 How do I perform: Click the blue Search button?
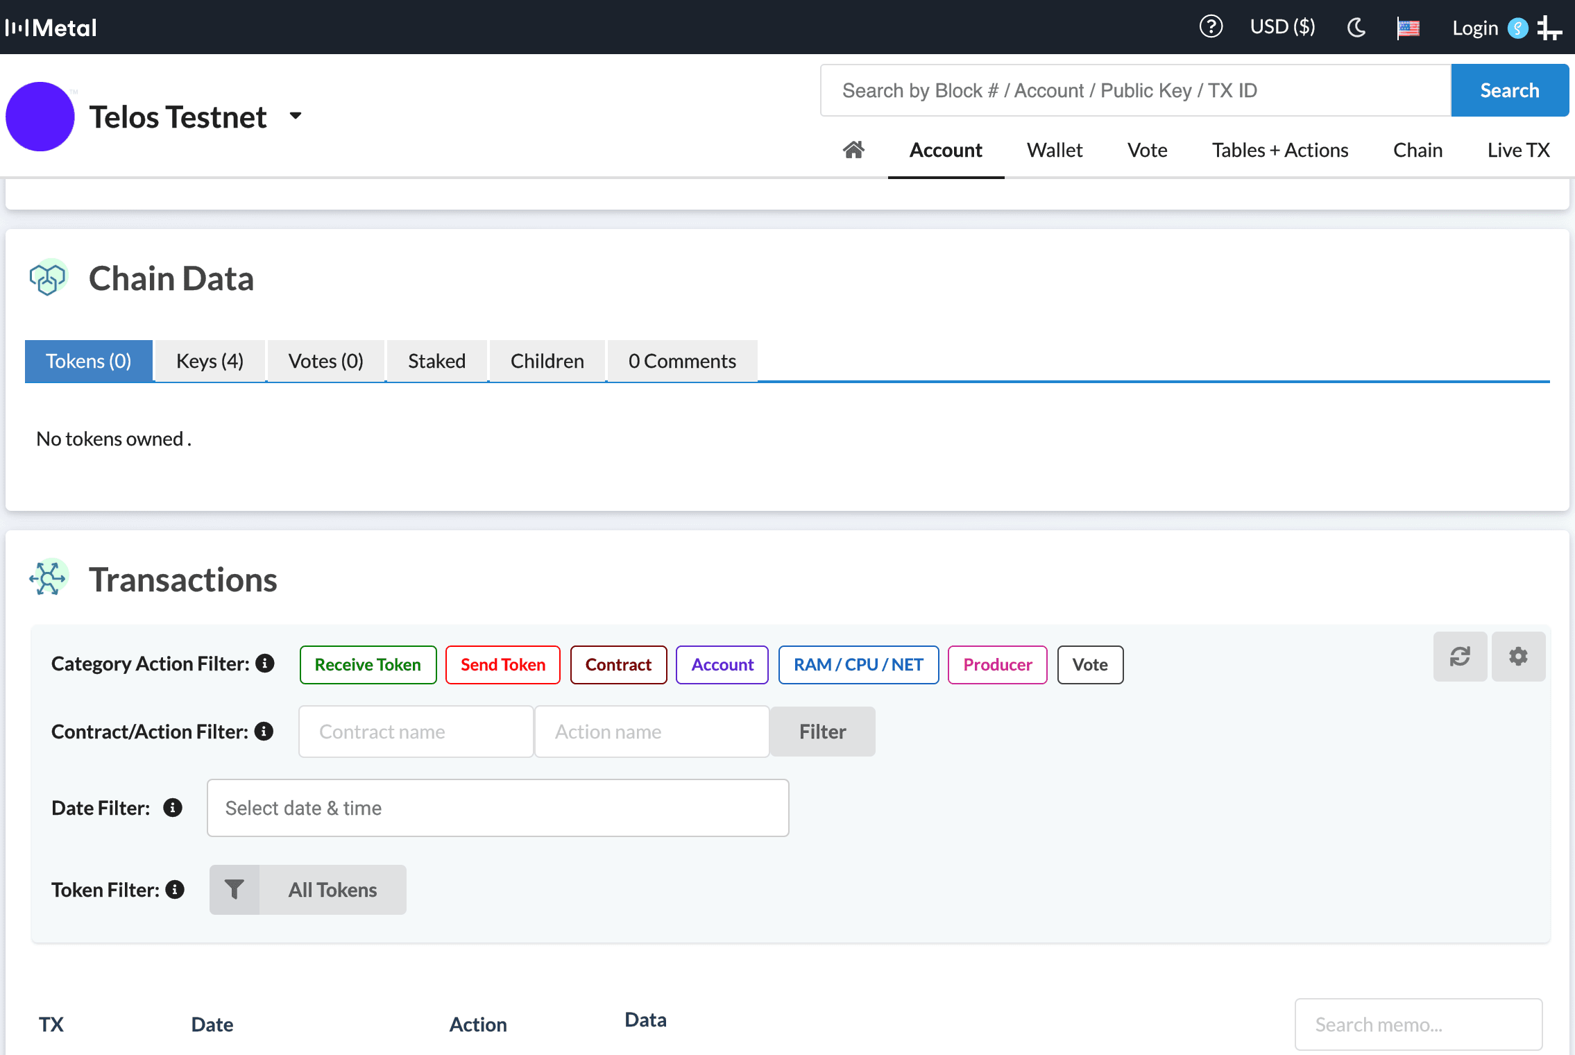[x=1510, y=90]
